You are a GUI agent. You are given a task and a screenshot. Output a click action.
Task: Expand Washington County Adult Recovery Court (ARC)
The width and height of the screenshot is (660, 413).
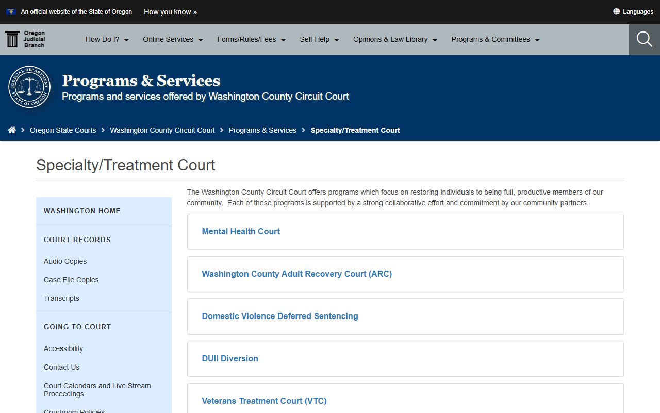(405, 274)
